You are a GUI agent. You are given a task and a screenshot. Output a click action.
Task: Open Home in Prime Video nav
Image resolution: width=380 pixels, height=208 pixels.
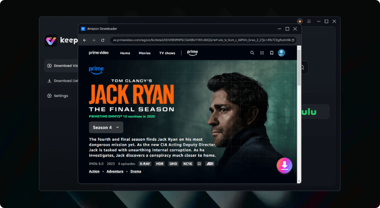point(125,53)
